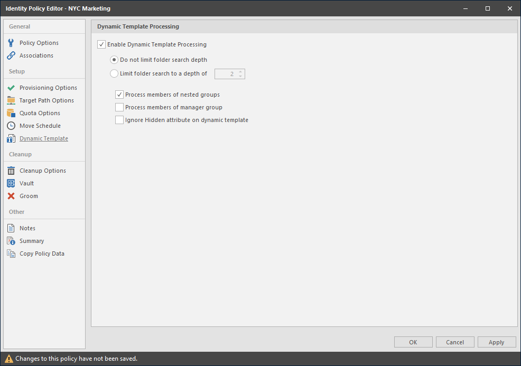Image resolution: width=521 pixels, height=366 pixels.
Task: Click the Move Schedule clock icon
Action: [x=11, y=126]
